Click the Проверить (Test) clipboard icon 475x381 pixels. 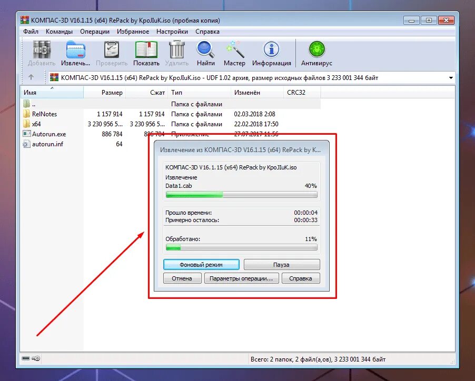click(x=112, y=49)
